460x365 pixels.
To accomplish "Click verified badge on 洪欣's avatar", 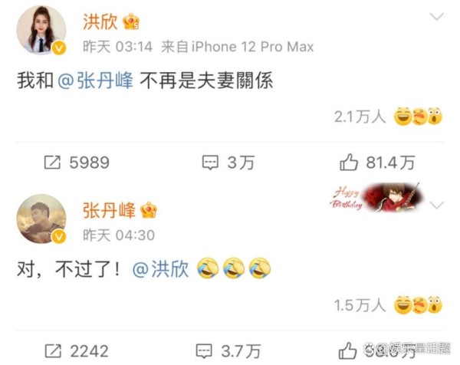I will point(59,48).
